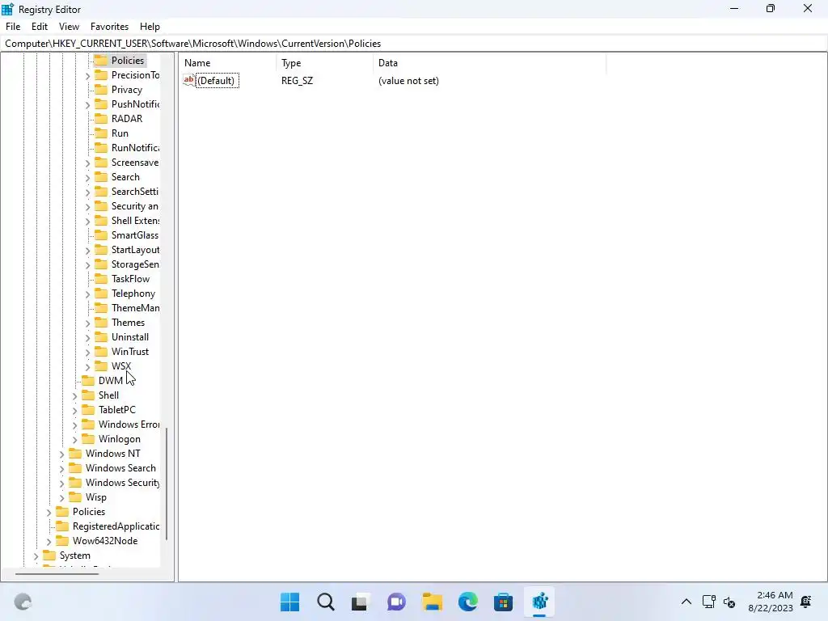Select the REG_SZ type cell

(297, 81)
